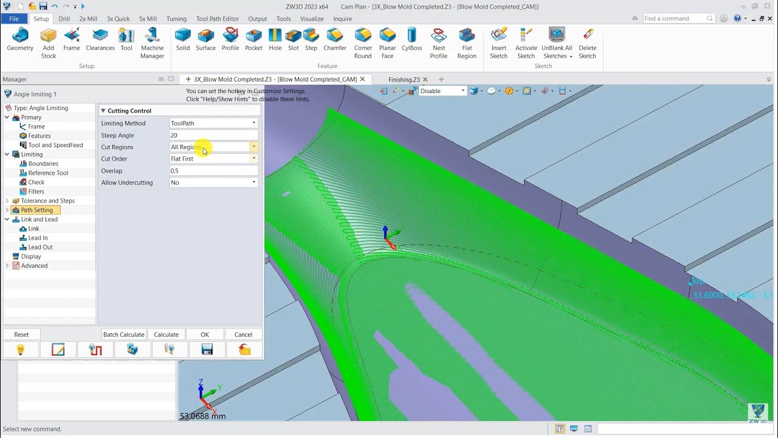Click the Batch Calculate button

124,335
